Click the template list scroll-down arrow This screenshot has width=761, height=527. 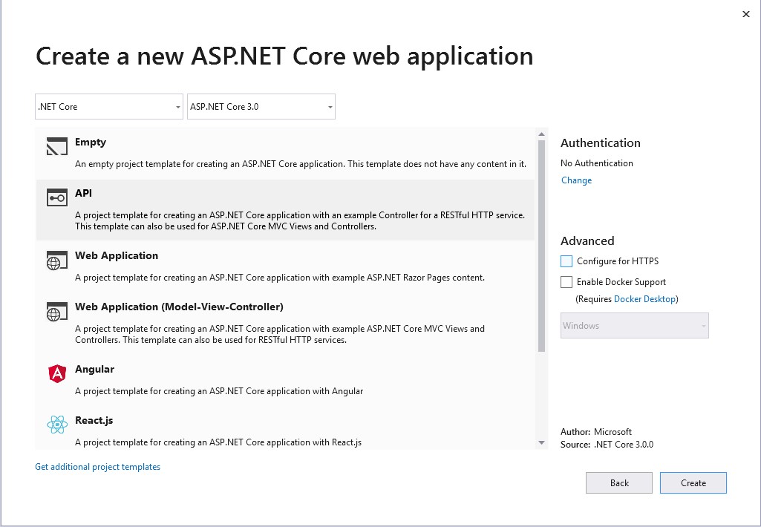(x=542, y=443)
